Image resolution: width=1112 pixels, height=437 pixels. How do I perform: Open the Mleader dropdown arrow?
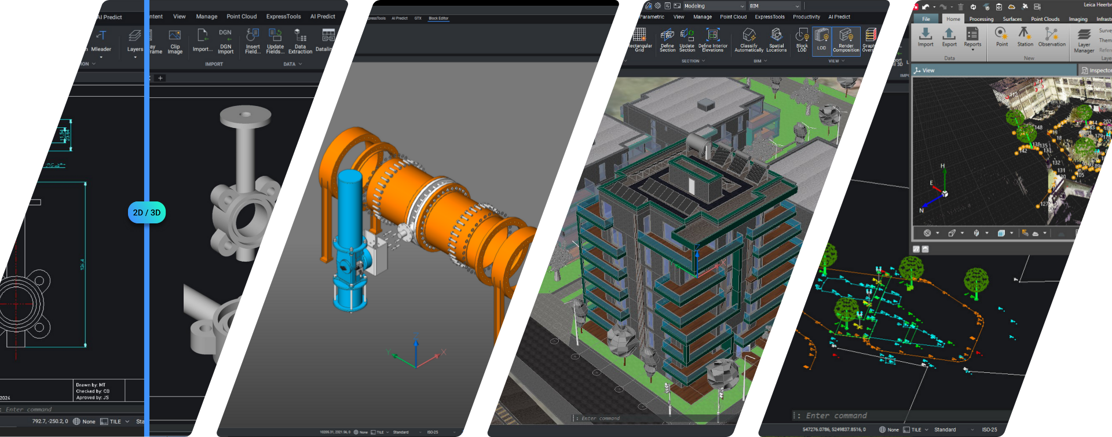101,57
